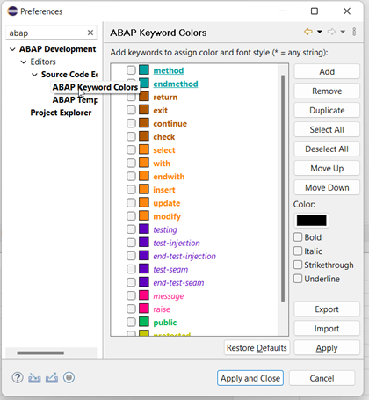Click the Cancel button
This screenshot has height=400, width=369.
(322, 378)
